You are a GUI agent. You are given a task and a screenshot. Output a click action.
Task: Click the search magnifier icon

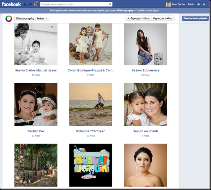[110, 4]
